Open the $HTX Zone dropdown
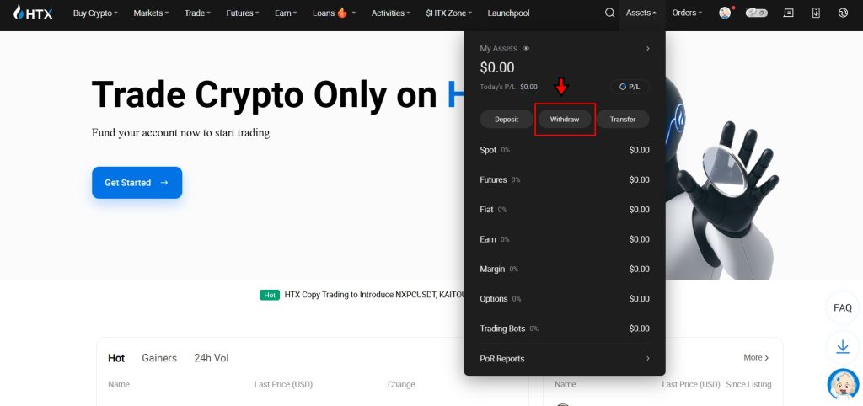Viewport: 863px width, 406px height. pos(448,13)
